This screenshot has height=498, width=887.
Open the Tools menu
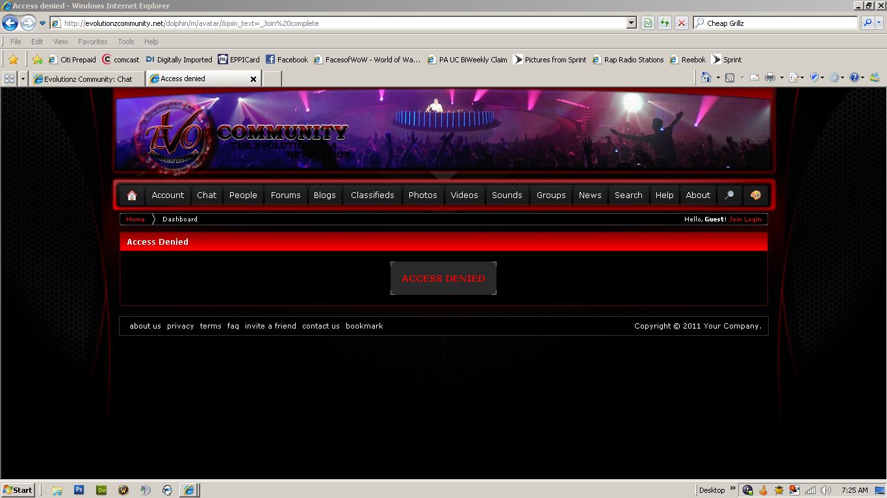pos(126,42)
